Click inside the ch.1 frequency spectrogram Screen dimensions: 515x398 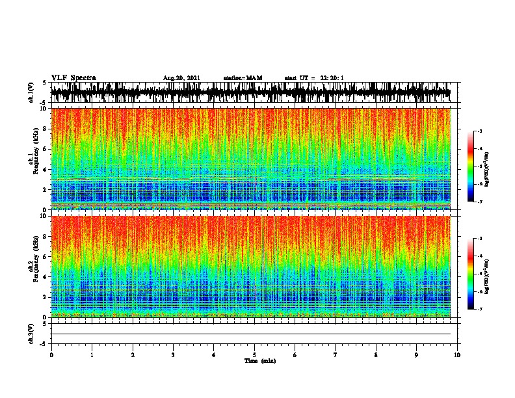point(251,159)
